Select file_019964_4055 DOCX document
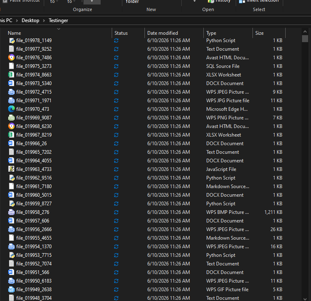 point(34,161)
